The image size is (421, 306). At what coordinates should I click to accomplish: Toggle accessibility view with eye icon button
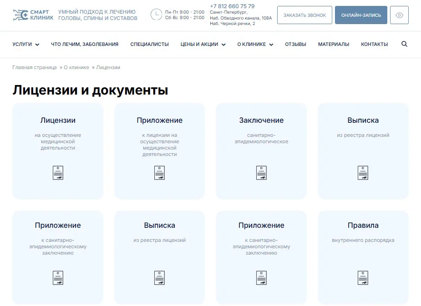point(399,15)
